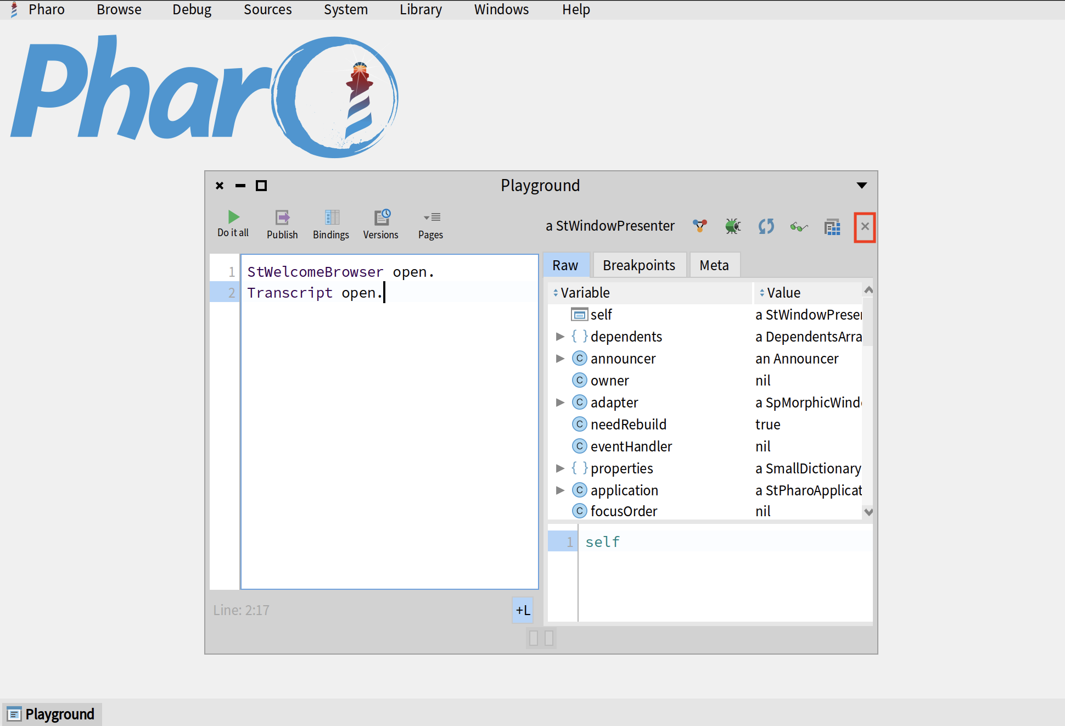The width and height of the screenshot is (1065, 726).
Task: Close the inspector pane with the X button
Action: coord(865,226)
